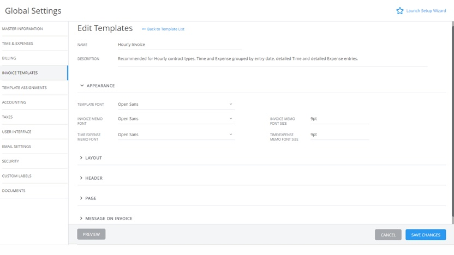Expand the Layout section
This screenshot has width=454, height=255.
pos(91,158)
